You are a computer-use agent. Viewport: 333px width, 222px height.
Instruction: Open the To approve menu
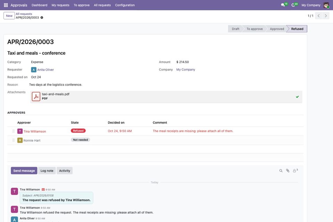coord(82,5)
